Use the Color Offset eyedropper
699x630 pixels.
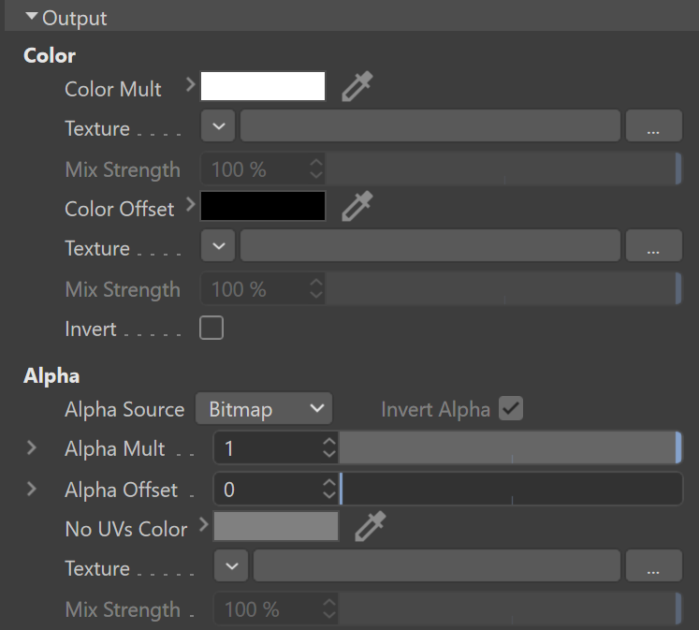coord(357,206)
